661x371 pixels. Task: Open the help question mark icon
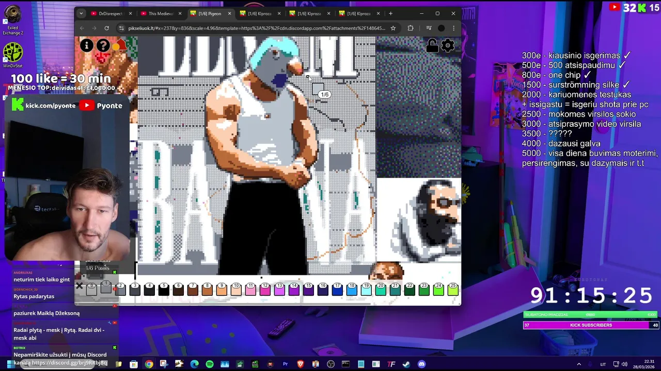[103, 45]
